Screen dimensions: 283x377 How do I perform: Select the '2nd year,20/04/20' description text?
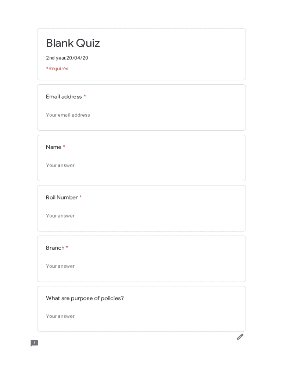pos(67,58)
